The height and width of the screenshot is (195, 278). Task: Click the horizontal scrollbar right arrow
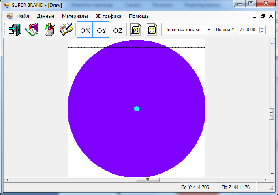265,180
